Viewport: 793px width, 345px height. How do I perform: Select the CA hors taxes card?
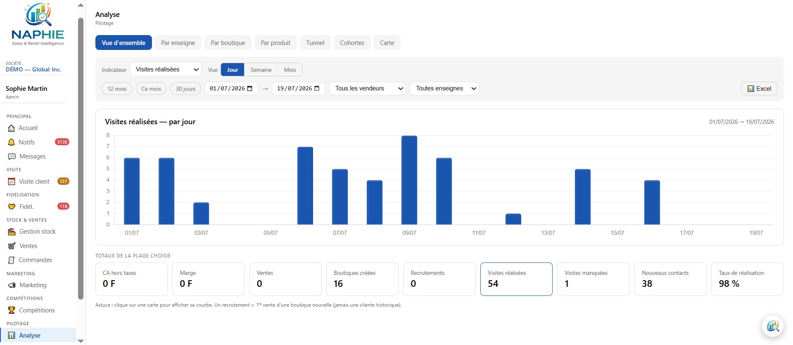(x=131, y=279)
